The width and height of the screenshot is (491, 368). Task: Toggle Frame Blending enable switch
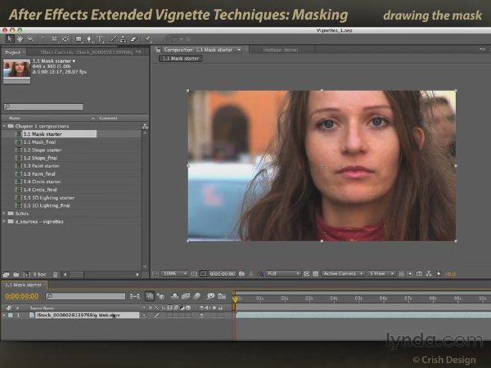click(x=186, y=296)
